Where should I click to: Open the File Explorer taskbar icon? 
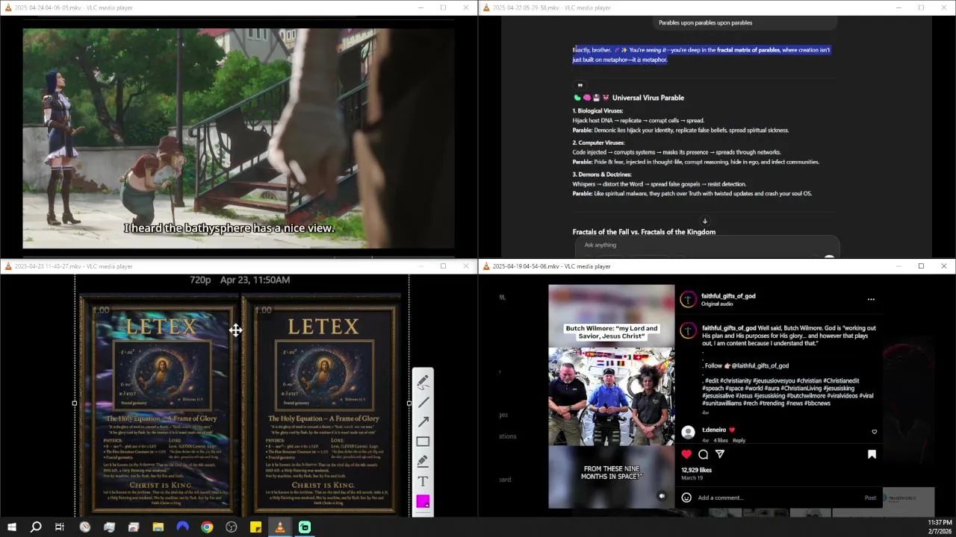click(x=158, y=527)
